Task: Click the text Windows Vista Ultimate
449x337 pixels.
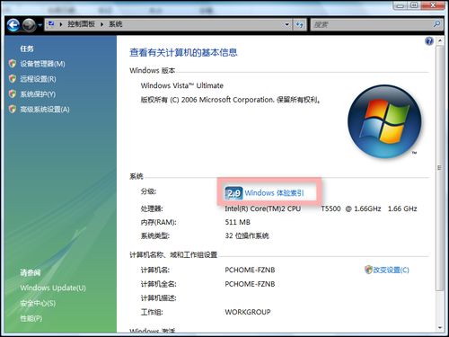Action: point(182,85)
